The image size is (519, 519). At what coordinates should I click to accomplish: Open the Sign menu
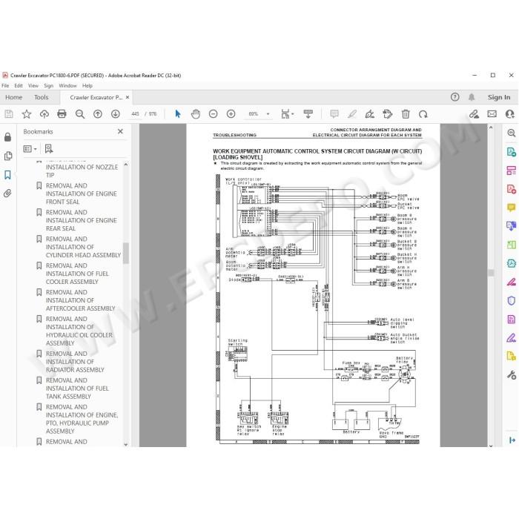[49, 86]
